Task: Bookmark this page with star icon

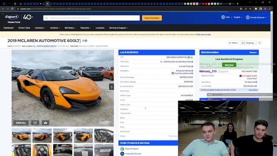Action: point(250,9)
